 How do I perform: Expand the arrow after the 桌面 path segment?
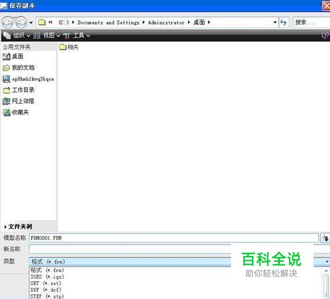[209, 22]
